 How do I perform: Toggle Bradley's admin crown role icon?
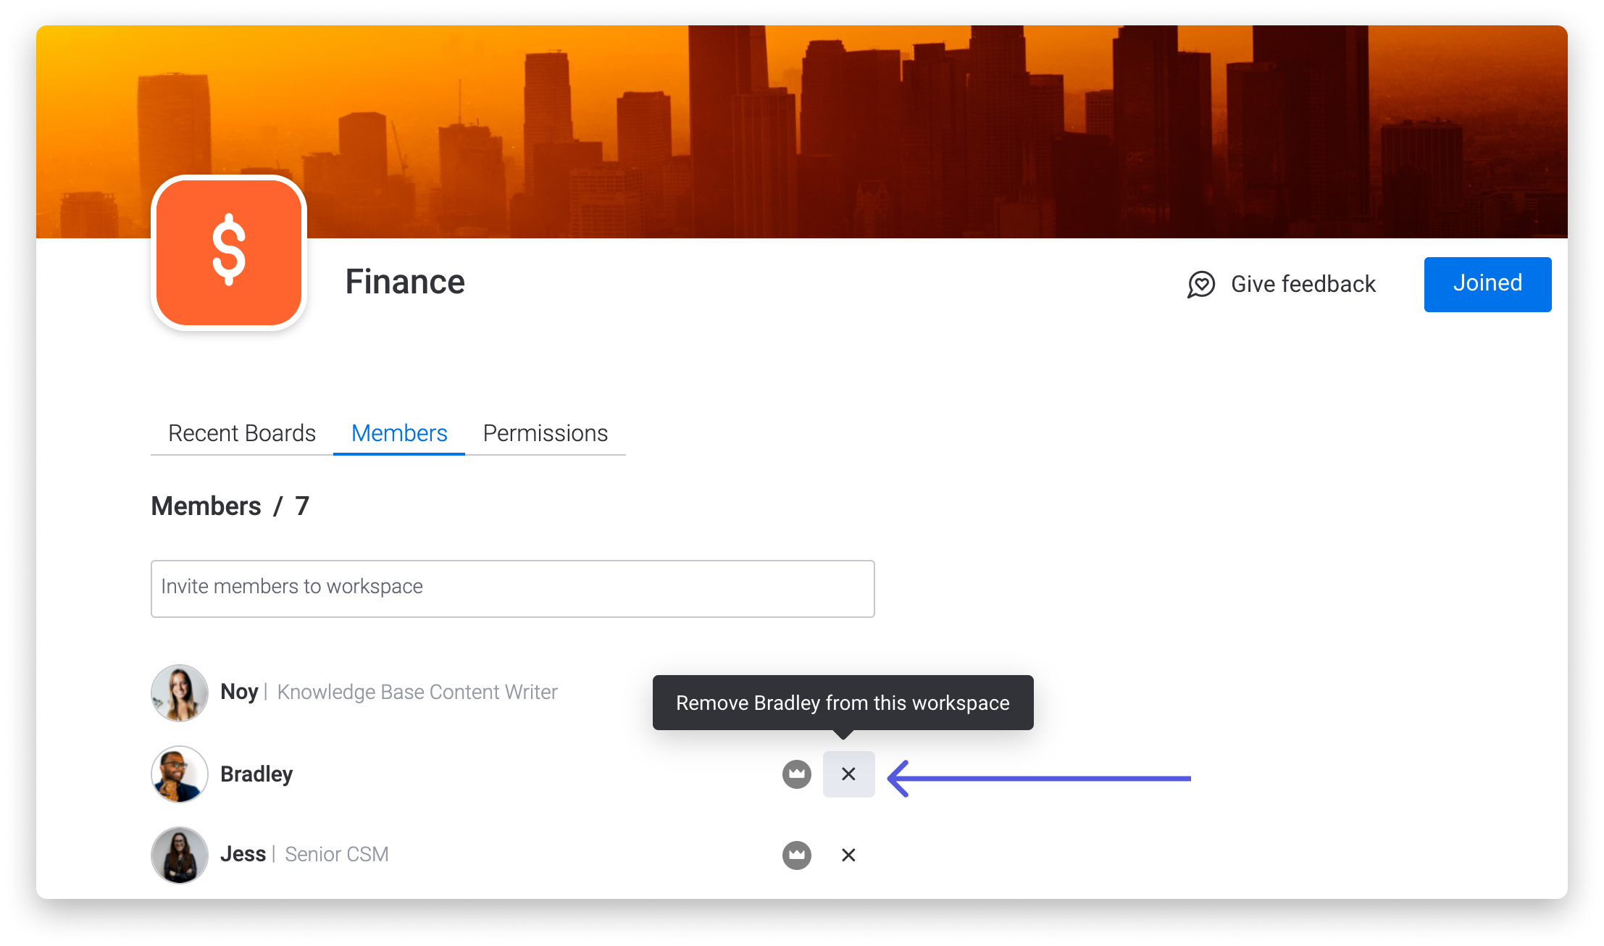coord(798,774)
